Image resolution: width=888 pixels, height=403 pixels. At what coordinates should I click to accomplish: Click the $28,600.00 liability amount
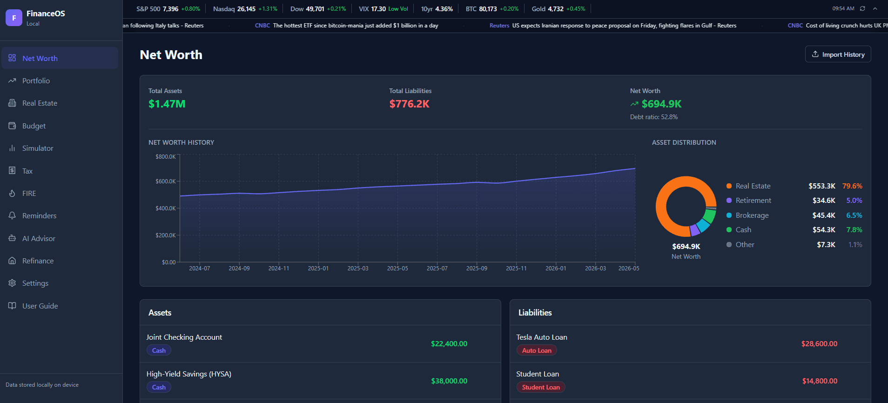819,343
